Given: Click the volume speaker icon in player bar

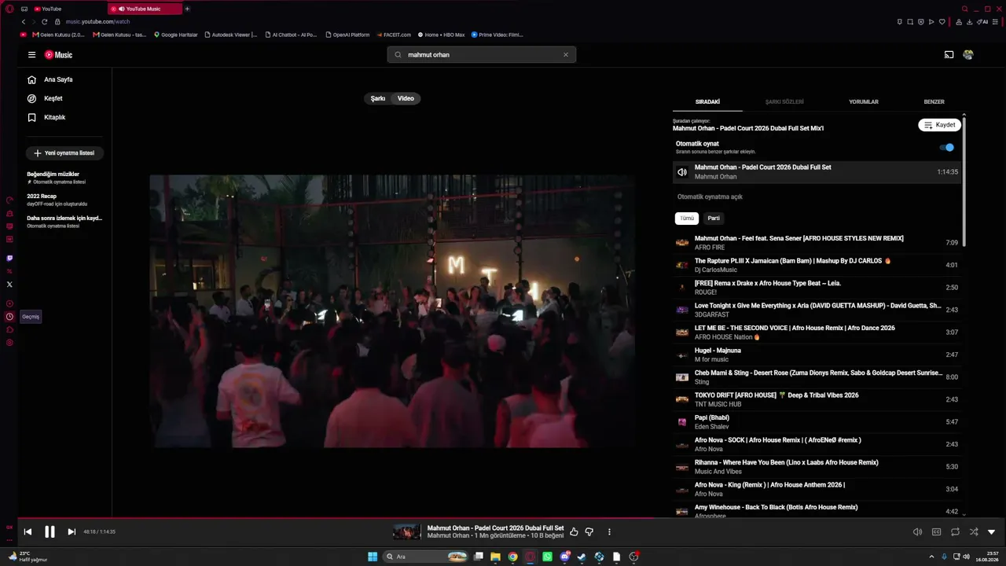Looking at the screenshot, I should pos(917,532).
